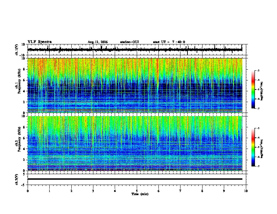Click the ch.1 frequency spectrogram panel
This screenshot has width=277, height=214.
click(x=135, y=85)
